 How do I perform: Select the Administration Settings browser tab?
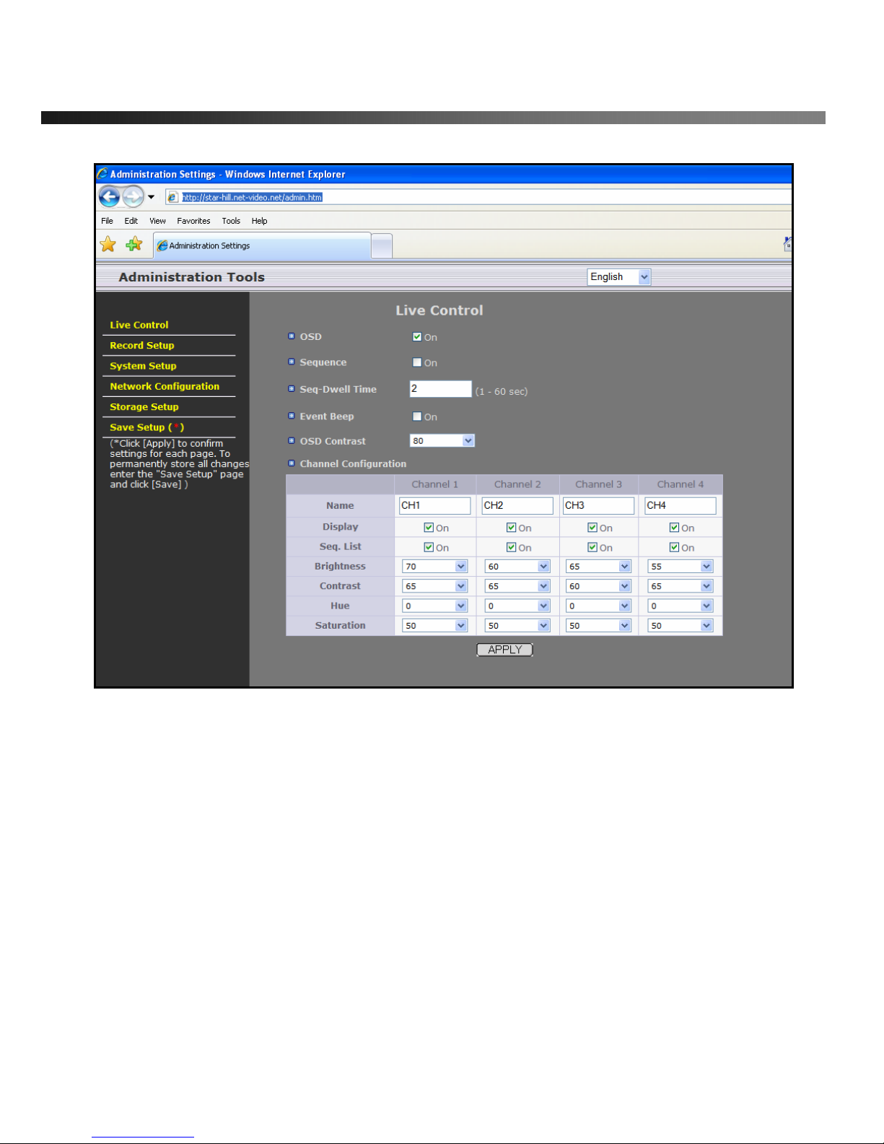(x=262, y=245)
